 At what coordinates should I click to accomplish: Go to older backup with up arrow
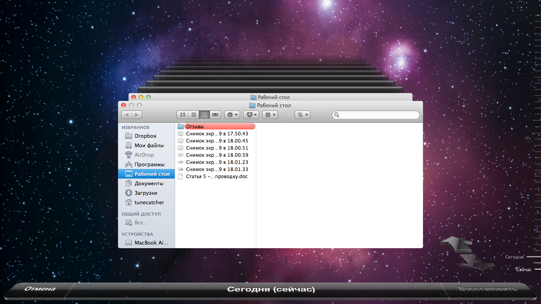456,244
